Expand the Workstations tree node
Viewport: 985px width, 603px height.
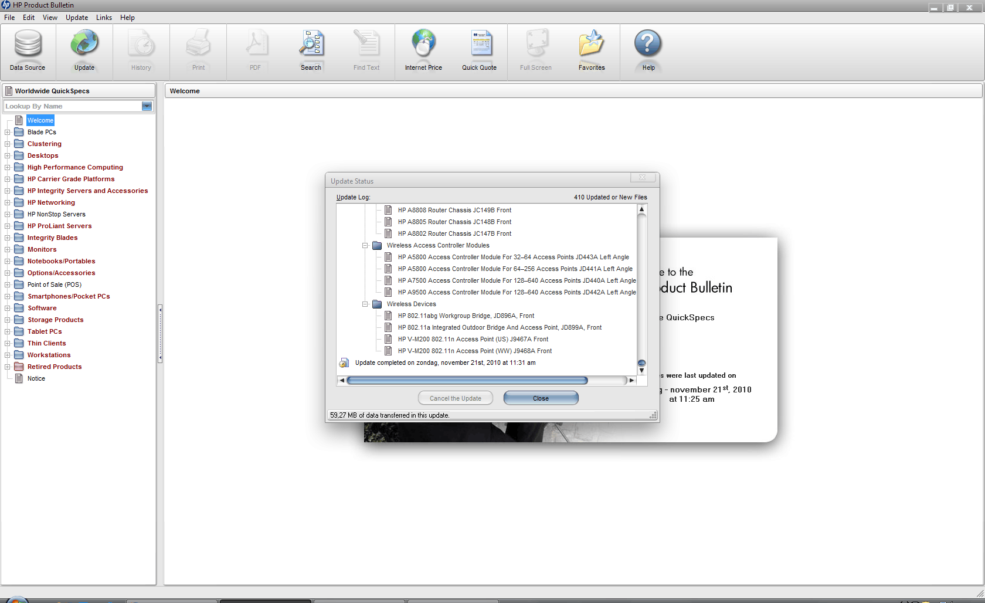pyautogui.click(x=7, y=355)
